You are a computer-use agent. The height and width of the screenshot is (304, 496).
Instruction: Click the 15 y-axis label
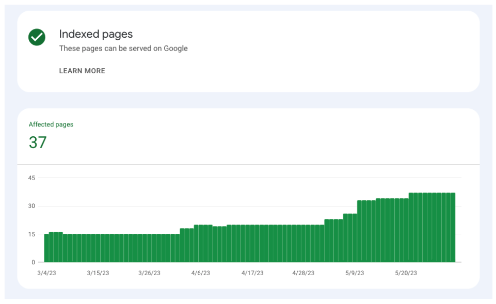[x=31, y=234]
